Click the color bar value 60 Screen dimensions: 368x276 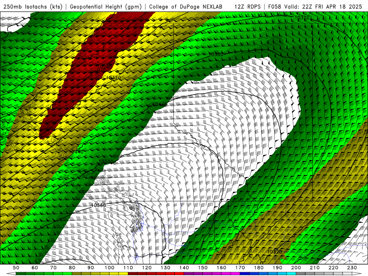(35, 268)
